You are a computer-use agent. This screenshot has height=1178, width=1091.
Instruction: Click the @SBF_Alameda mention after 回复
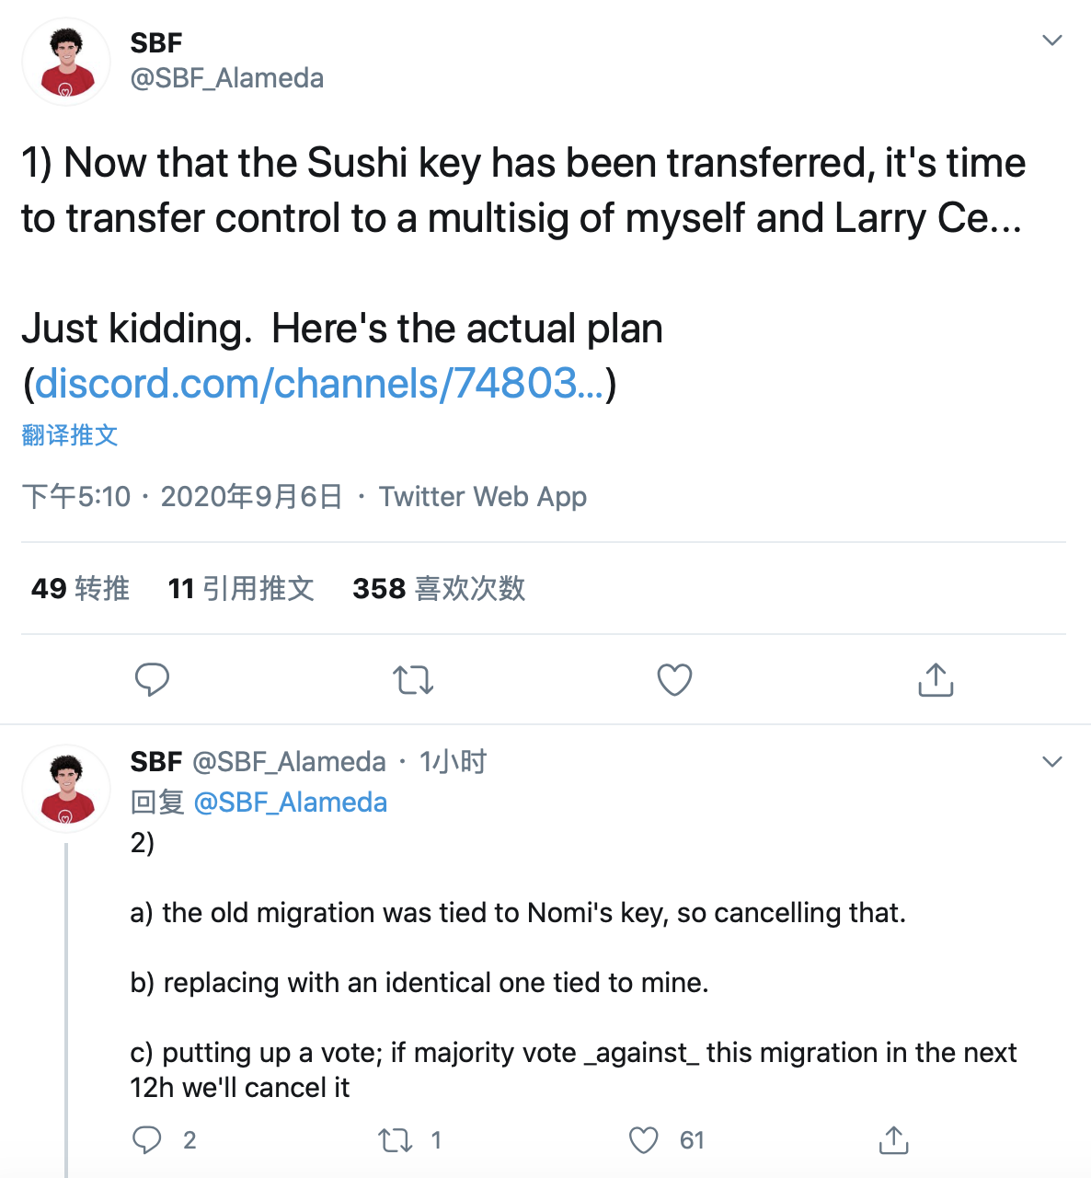coord(291,803)
